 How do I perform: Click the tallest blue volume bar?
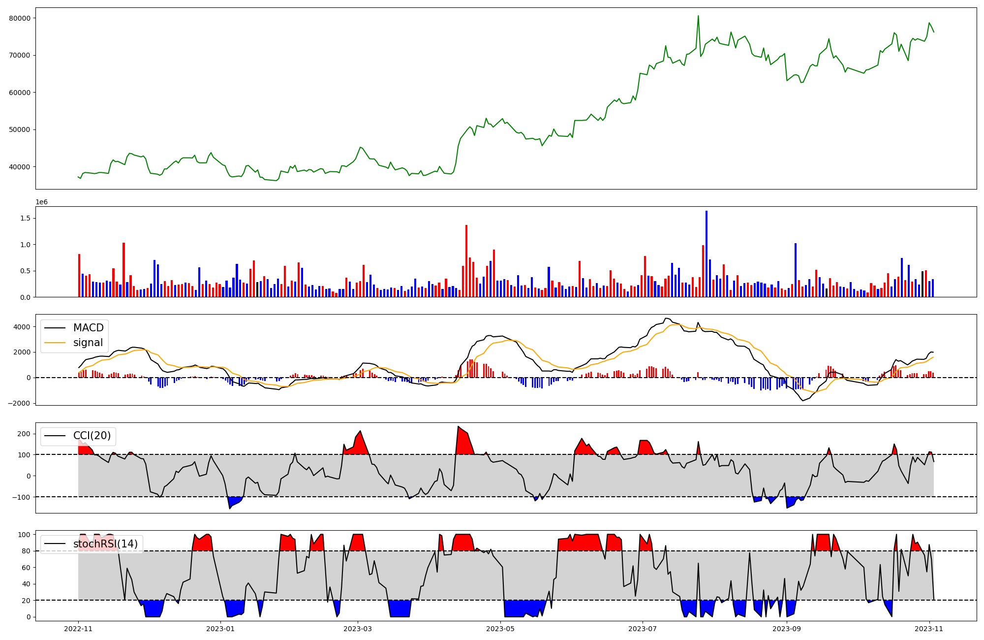[707, 254]
